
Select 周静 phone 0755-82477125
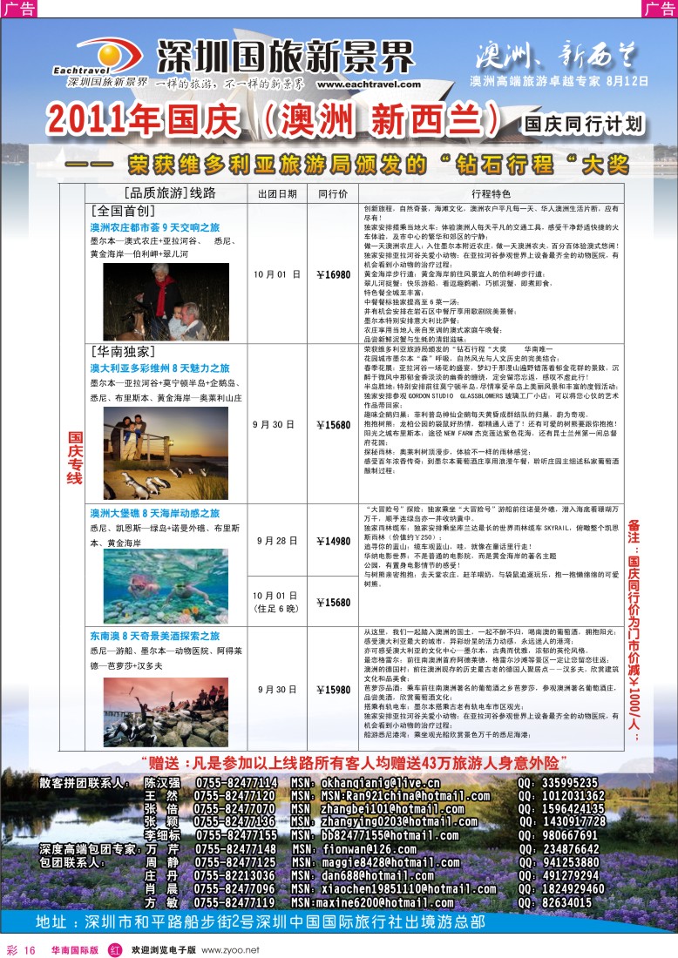coord(234,863)
